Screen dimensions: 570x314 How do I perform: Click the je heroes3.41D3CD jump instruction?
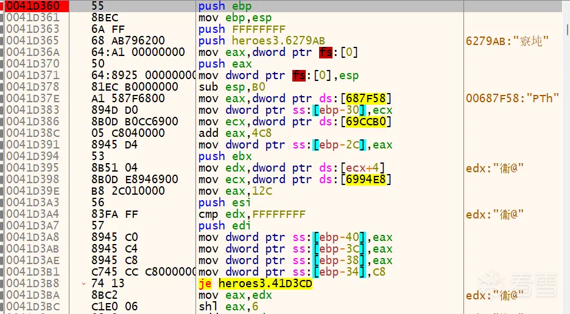[x=255, y=284]
